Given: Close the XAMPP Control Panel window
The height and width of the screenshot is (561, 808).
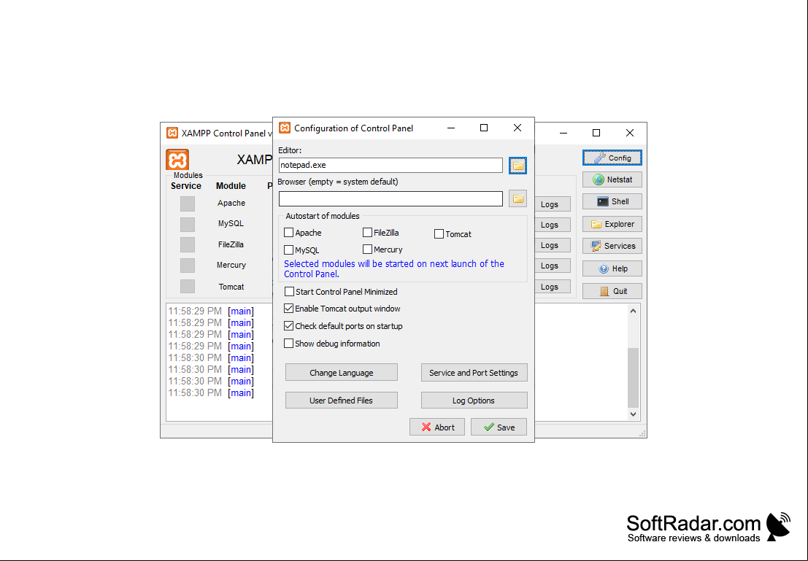Looking at the screenshot, I should tap(630, 133).
